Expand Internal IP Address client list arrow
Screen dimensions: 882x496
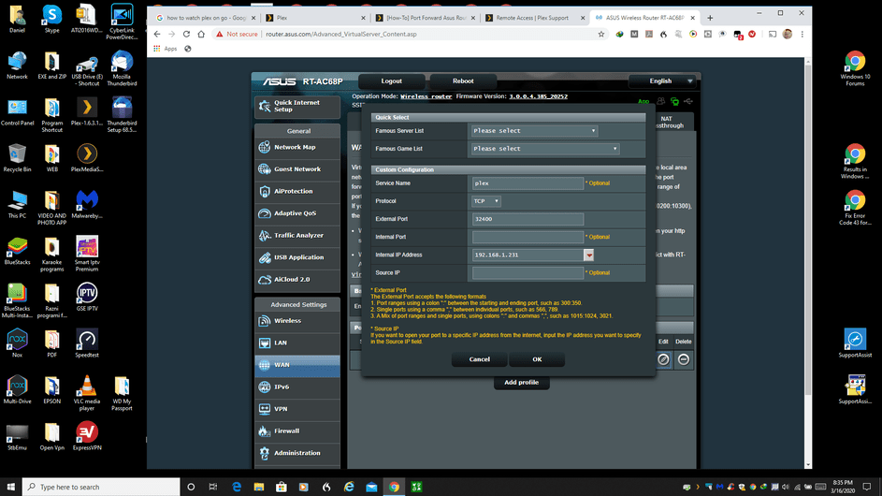(589, 255)
